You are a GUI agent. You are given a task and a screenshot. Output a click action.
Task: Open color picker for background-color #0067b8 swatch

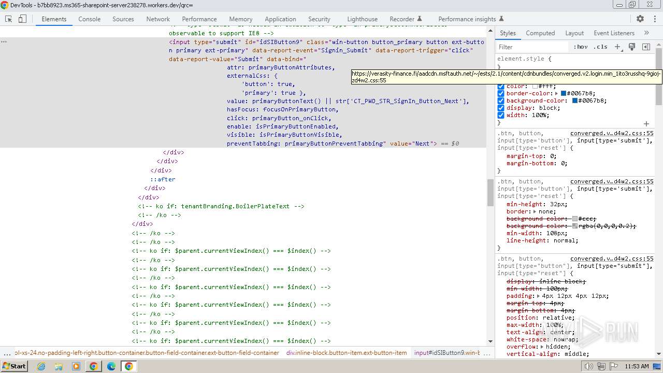coord(574,101)
